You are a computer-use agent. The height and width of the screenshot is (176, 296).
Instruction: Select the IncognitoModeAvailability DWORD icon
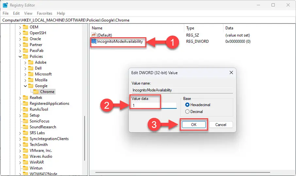click(x=94, y=41)
